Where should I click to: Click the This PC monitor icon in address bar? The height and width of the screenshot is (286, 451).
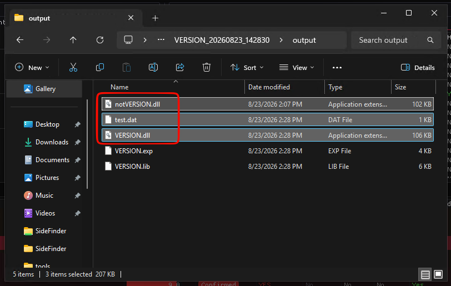(128, 39)
